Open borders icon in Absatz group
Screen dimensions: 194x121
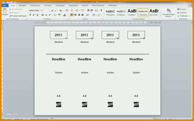99,15
